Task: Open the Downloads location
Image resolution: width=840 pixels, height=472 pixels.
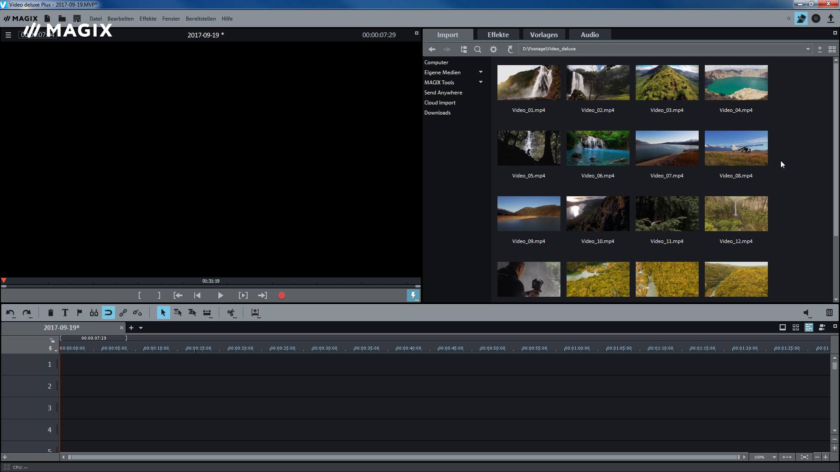Action: [x=437, y=113]
